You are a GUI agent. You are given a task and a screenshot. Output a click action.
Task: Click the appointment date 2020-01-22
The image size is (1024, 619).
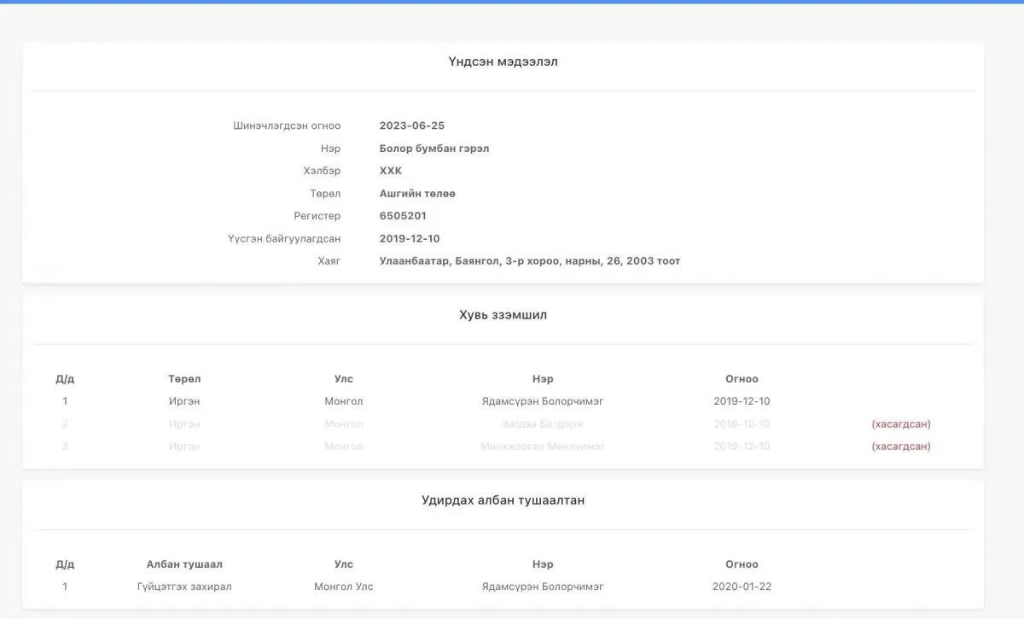(742, 587)
